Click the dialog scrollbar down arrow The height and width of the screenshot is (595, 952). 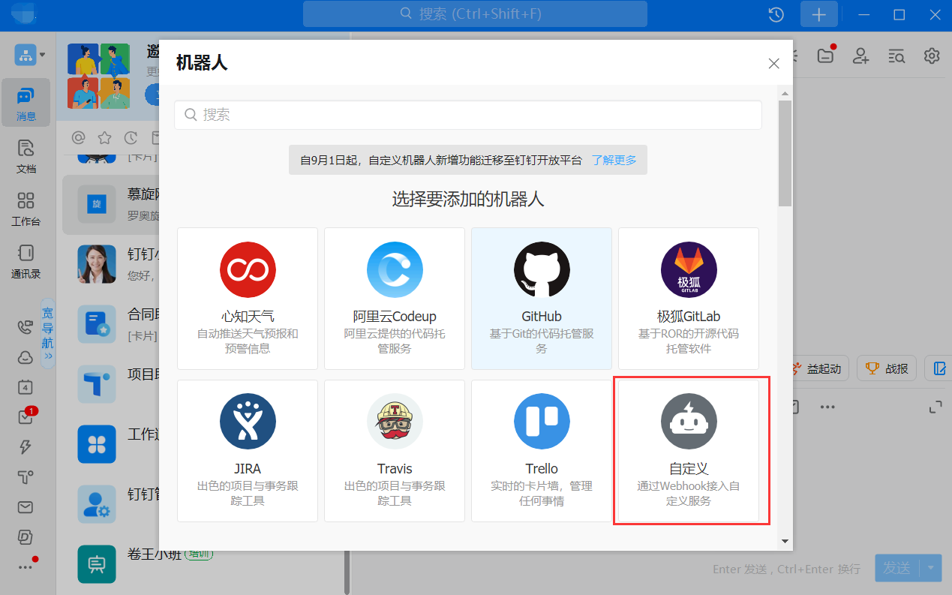click(x=785, y=540)
